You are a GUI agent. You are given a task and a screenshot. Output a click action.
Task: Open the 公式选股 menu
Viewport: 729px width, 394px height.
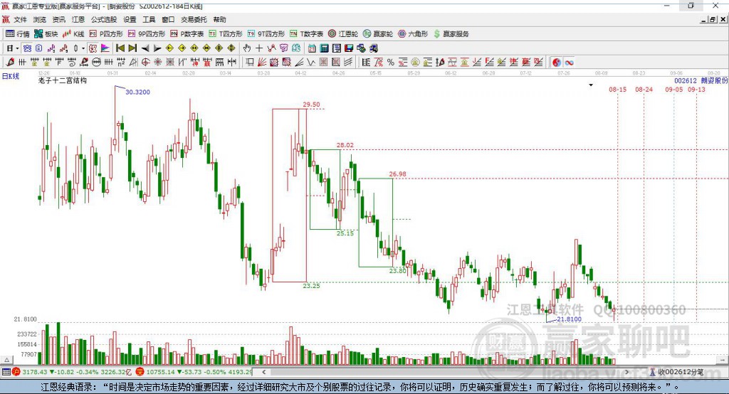coord(104,19)
